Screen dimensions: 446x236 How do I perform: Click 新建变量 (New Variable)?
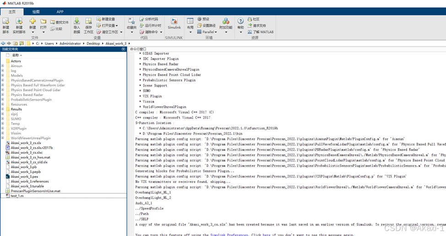106,19
